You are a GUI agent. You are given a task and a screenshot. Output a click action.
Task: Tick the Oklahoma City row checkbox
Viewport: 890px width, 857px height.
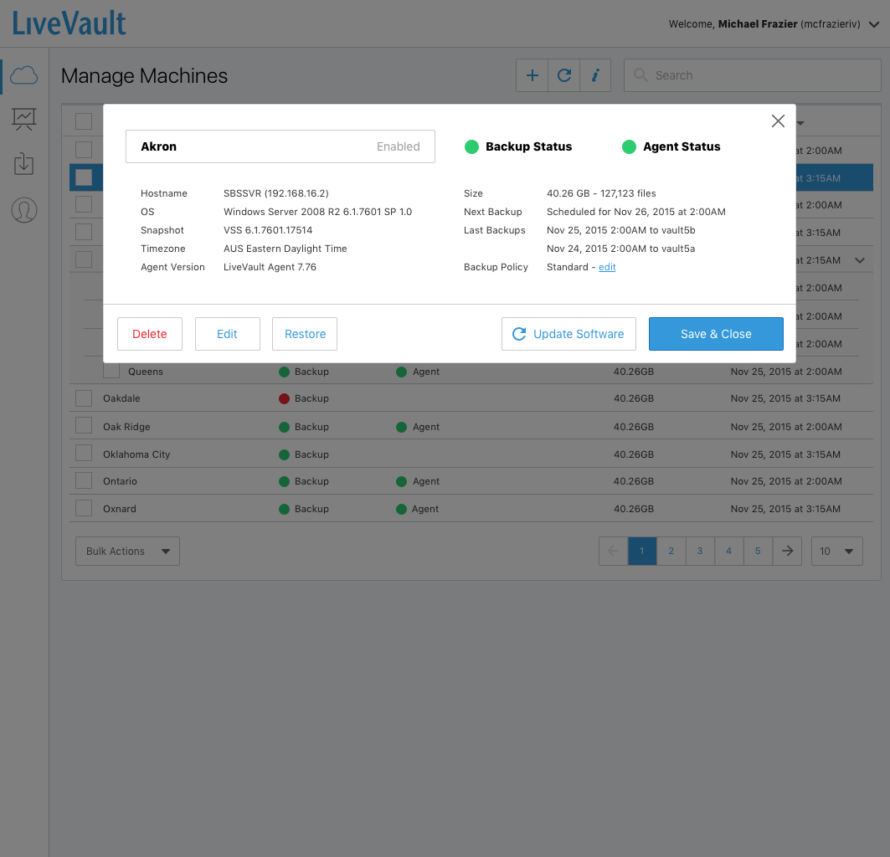(x=84, y=453)
